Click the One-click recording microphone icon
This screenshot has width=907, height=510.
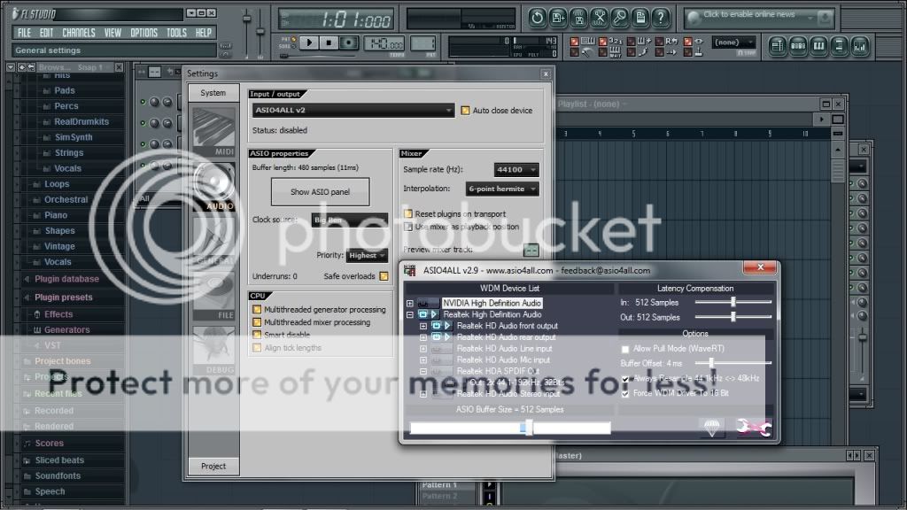(x=619, y=18)
